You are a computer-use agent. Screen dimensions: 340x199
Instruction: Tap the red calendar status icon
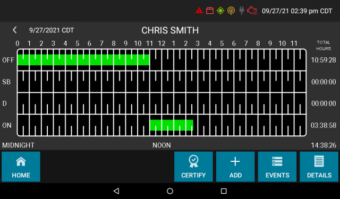point(210,11)
